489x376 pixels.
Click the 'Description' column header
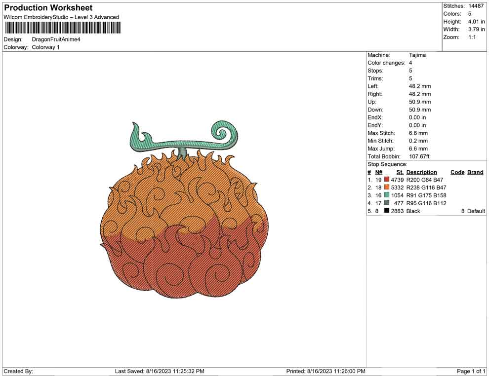click(422, 172)
